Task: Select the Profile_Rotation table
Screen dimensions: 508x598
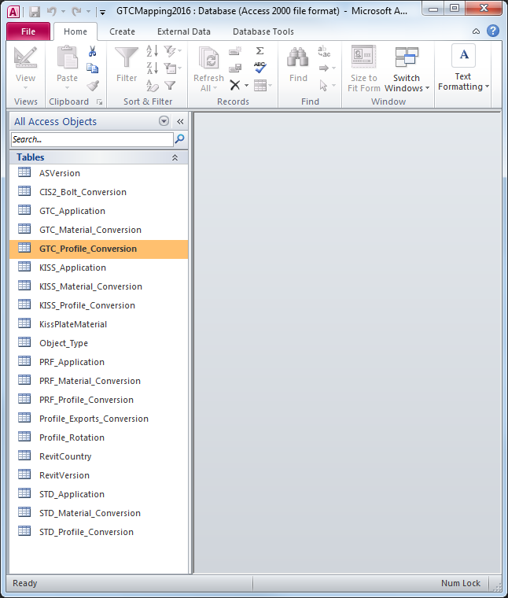Action: (x=99, y=437)
